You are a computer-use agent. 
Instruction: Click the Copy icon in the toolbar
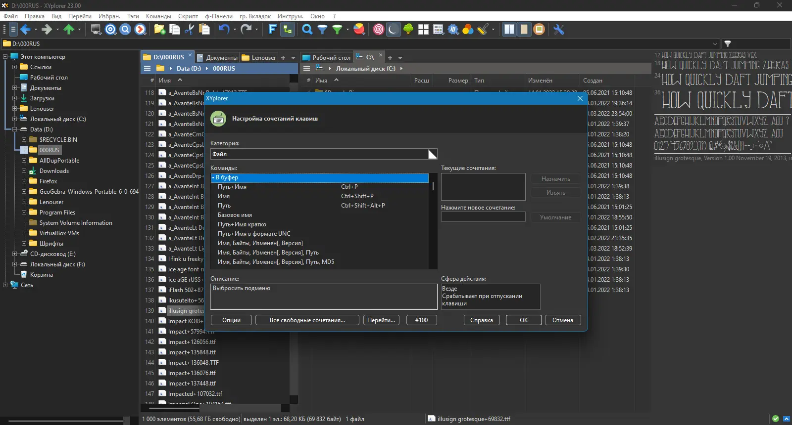175,30
